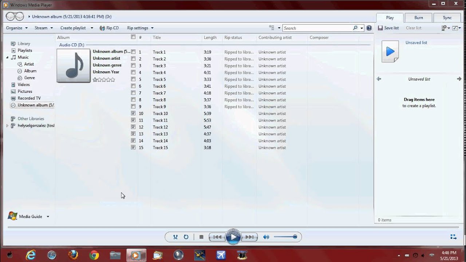Adjust the volume slider
The image size is (466, 262).
point(285,237)
